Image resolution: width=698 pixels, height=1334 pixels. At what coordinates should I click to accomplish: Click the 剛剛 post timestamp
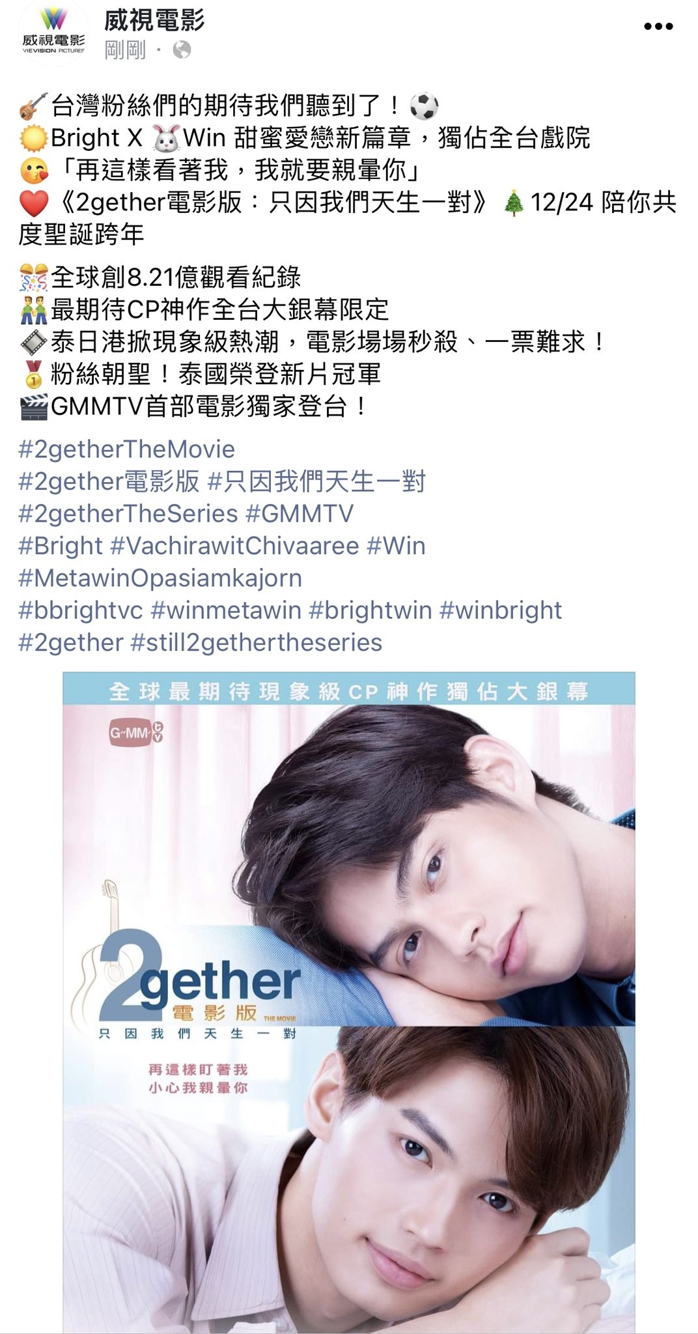tap(125, 50)
